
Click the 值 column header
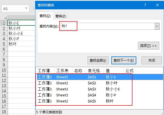114,71
